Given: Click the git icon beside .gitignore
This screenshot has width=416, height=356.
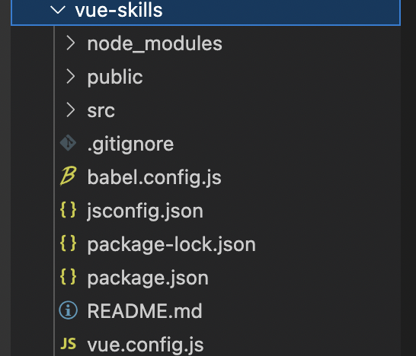Looking at the screenshot, I should pyautogui.click(x=68, y=143).
